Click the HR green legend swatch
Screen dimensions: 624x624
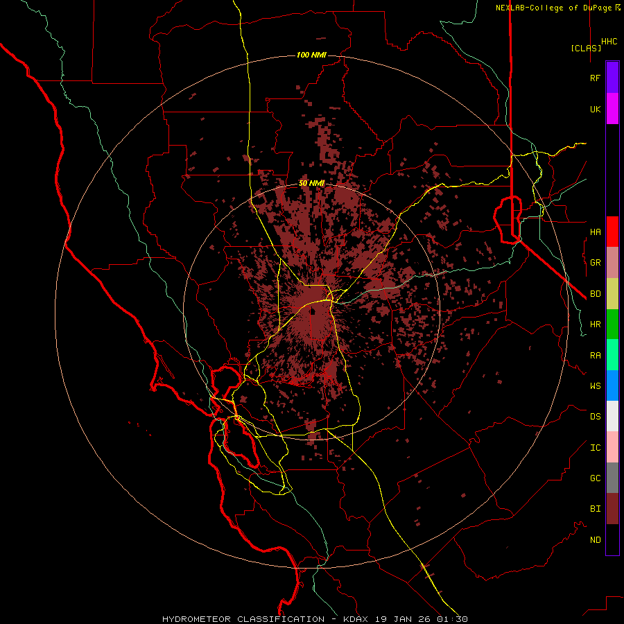coord(612,324)
